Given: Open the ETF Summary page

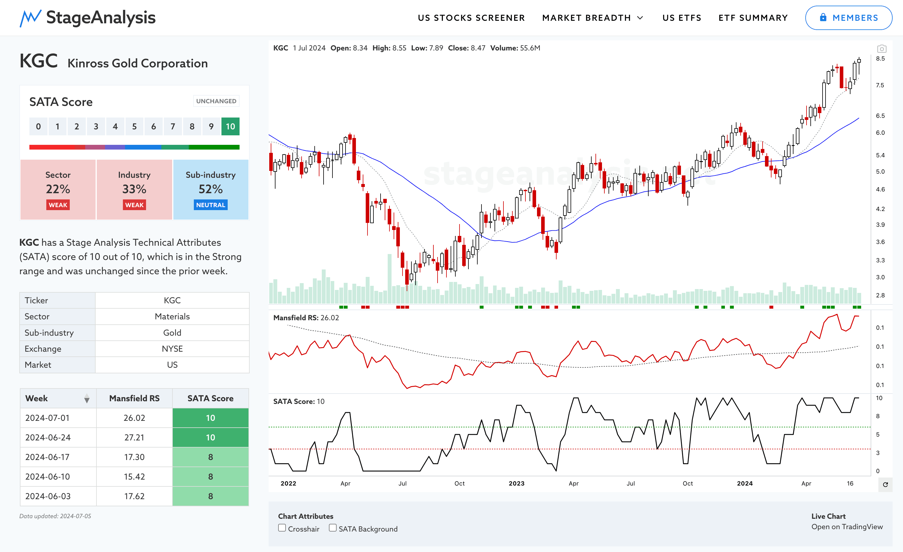Looking at the screenshot, I should (753, 18).
